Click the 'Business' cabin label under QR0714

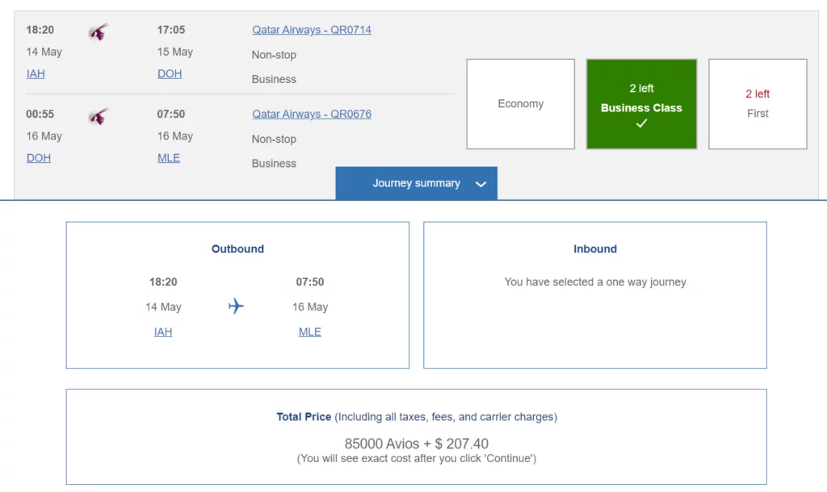pos(274,79)
